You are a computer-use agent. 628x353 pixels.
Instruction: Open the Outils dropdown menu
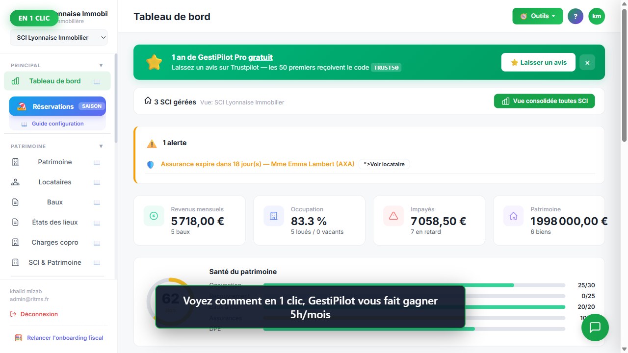[538, 16]
